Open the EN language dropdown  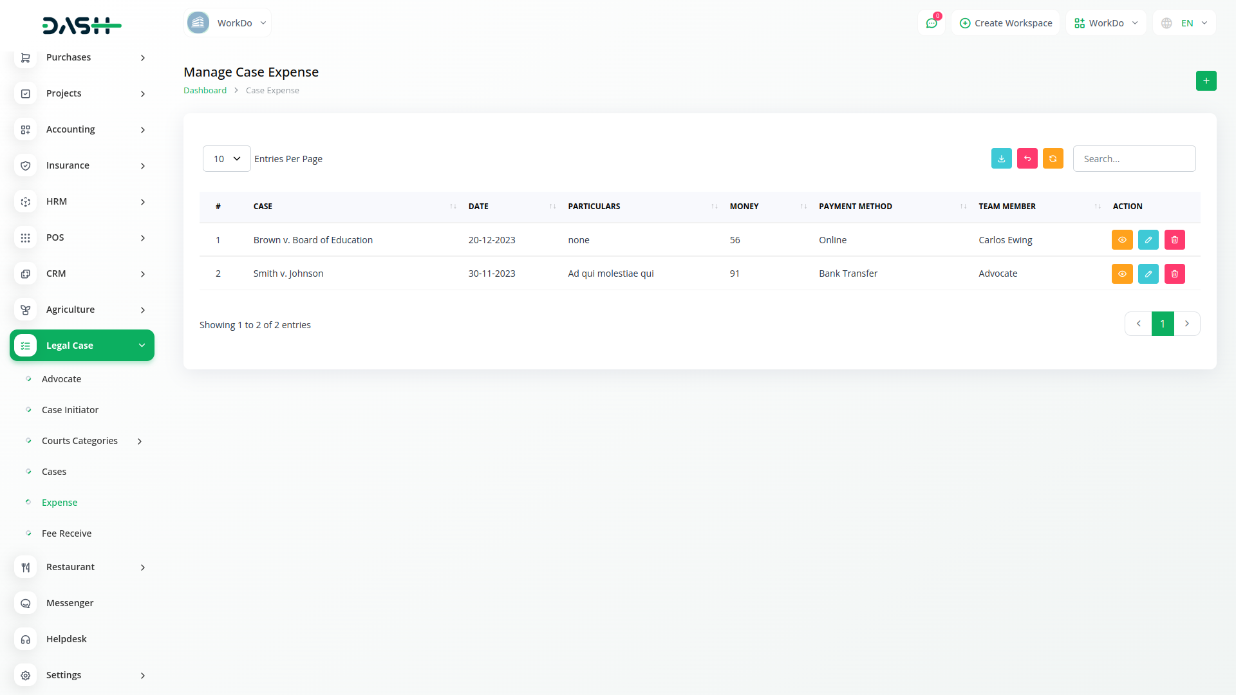1185,23
